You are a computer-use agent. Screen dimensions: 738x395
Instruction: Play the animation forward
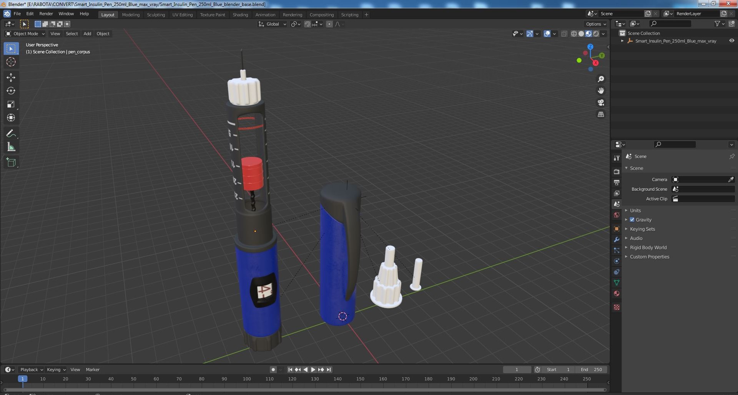[x=313, y=370]
